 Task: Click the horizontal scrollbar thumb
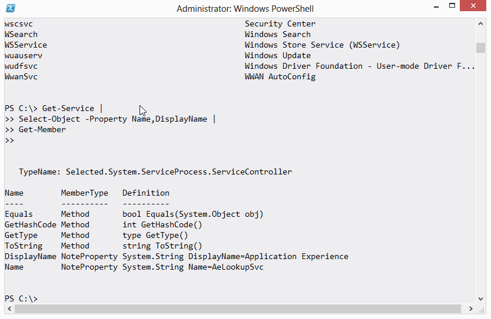235,309
